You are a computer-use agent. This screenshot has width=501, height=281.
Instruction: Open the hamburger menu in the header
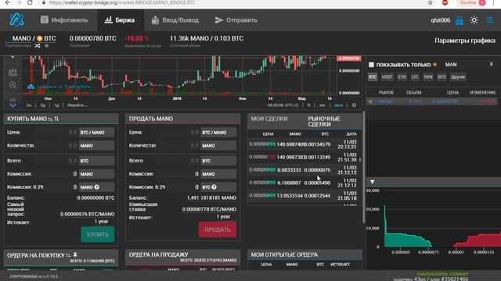(x=490, y=20)
